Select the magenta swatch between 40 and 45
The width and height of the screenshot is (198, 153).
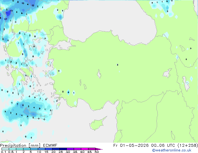point(85,149)
